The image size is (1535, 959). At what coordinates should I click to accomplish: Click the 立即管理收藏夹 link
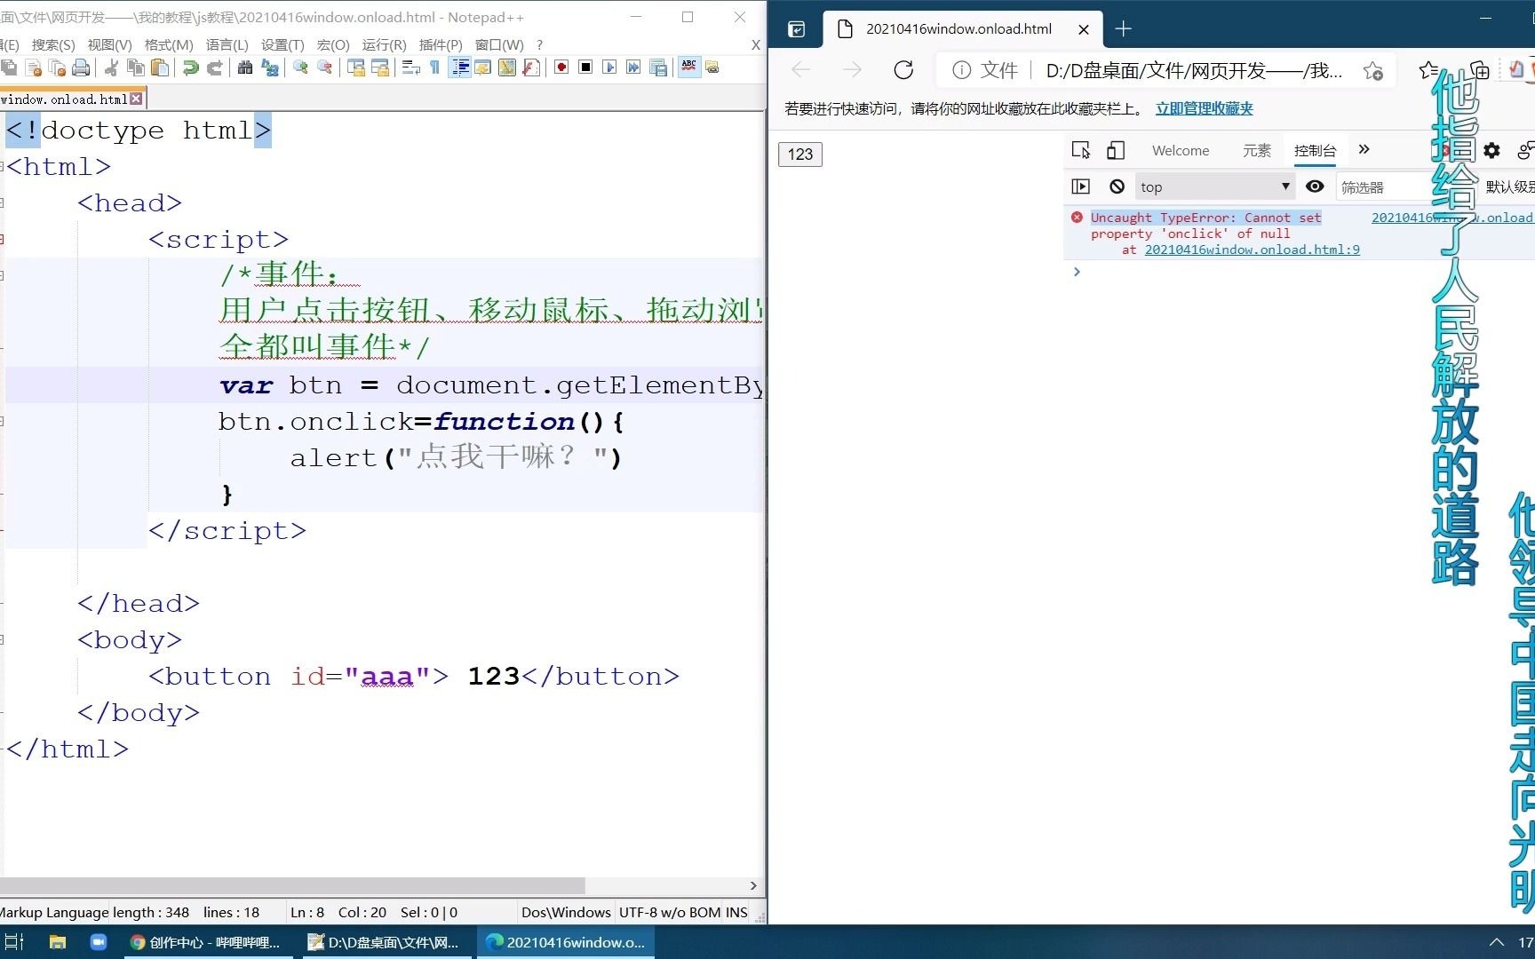(x=1205, y=108)
